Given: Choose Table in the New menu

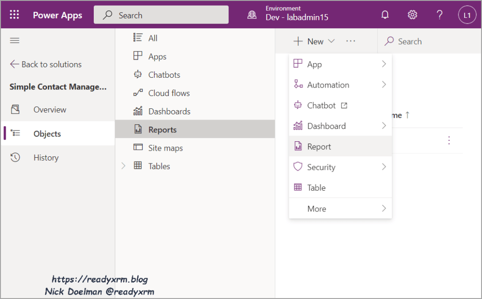Looking at the screenshot, I should pyautogui.click(x=316, y=187).
